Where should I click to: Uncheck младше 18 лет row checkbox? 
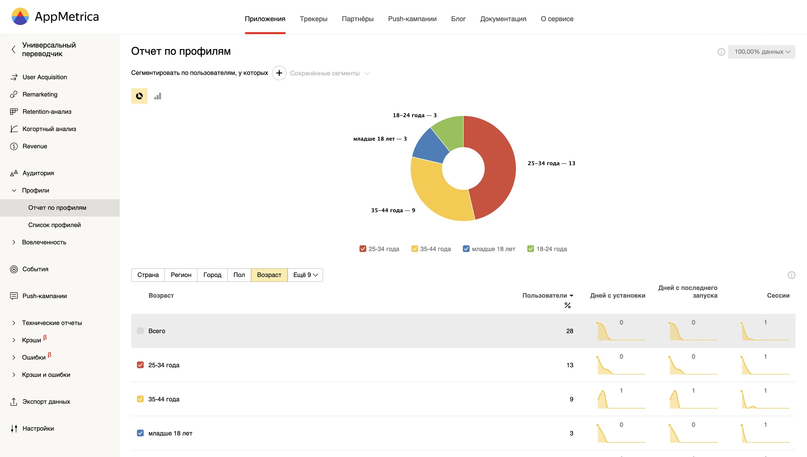tap(140, 433)
